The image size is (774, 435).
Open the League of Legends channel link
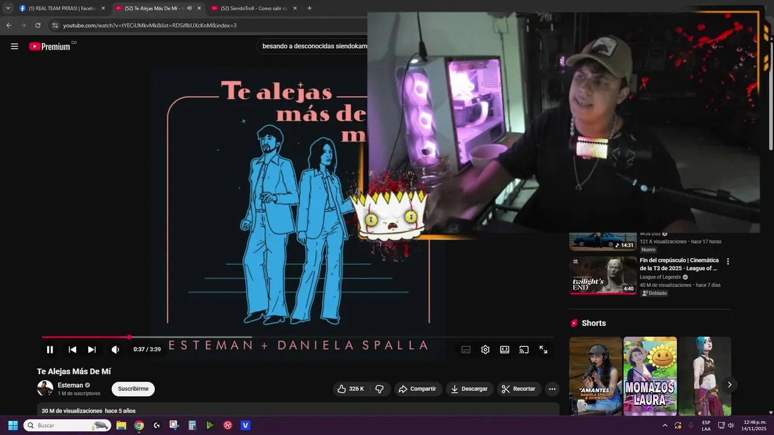[x=660, y=277]
